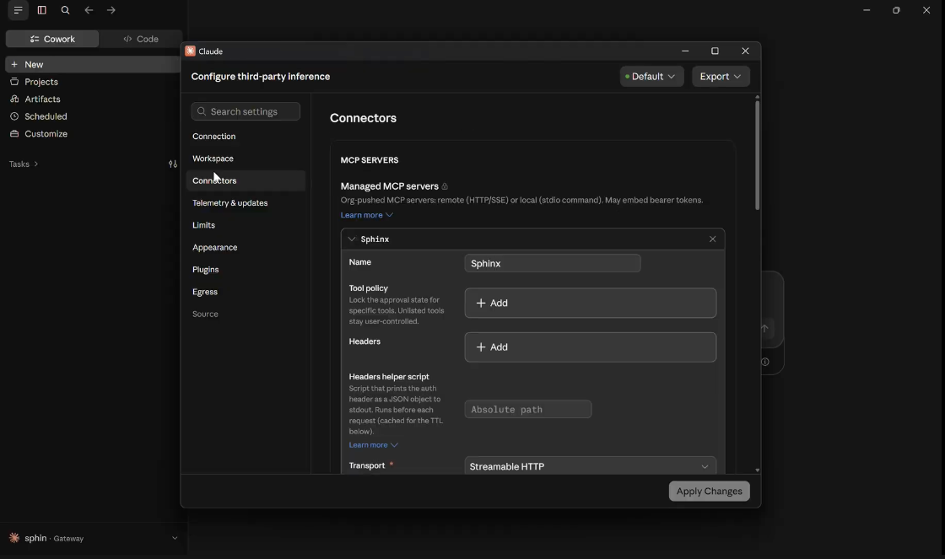Screen dimensions: 945x559
Task: Click the tasks filter sliders icon
Action: pyautogui.click(x=173, y=164)
